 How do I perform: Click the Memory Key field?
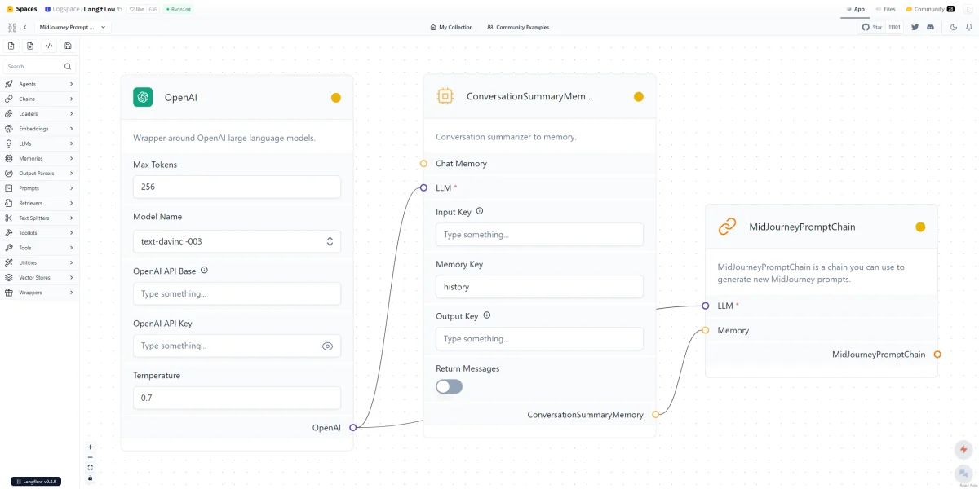click(x=539, y=287)
